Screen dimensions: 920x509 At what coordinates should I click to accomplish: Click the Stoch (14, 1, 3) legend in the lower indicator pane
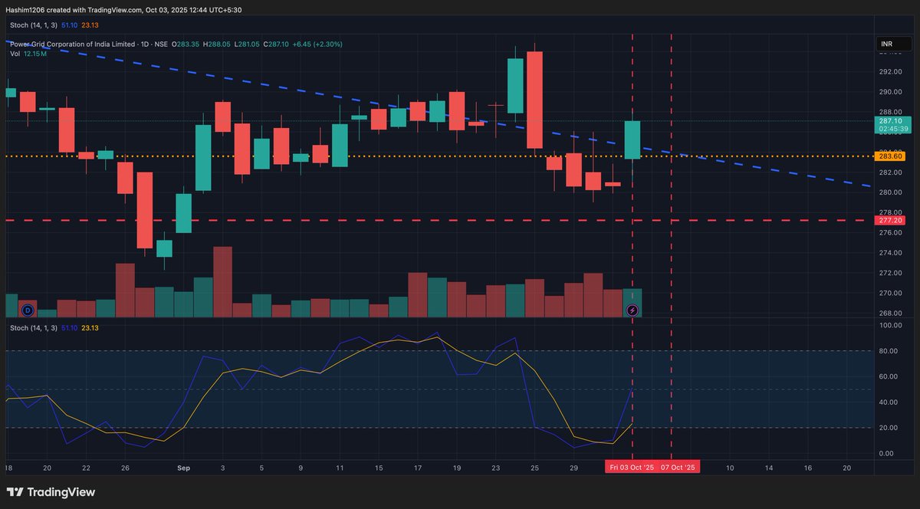coord(34,327)
